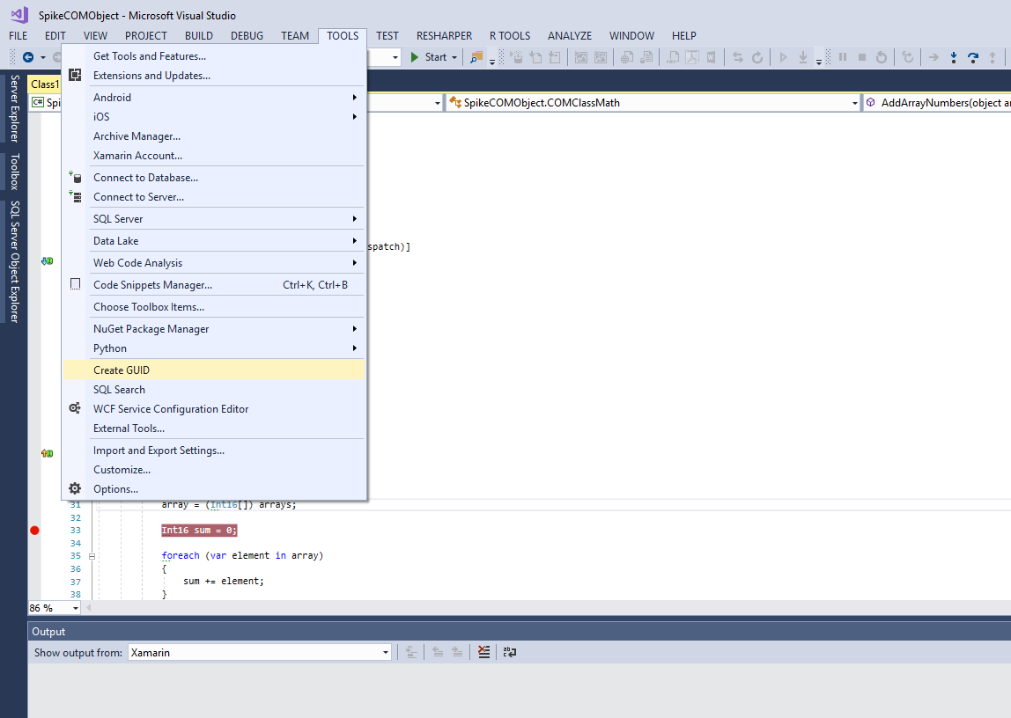Click the swap arrows toolbar icon
This screenshot has width=1011, height=718.
click(738, 57)
